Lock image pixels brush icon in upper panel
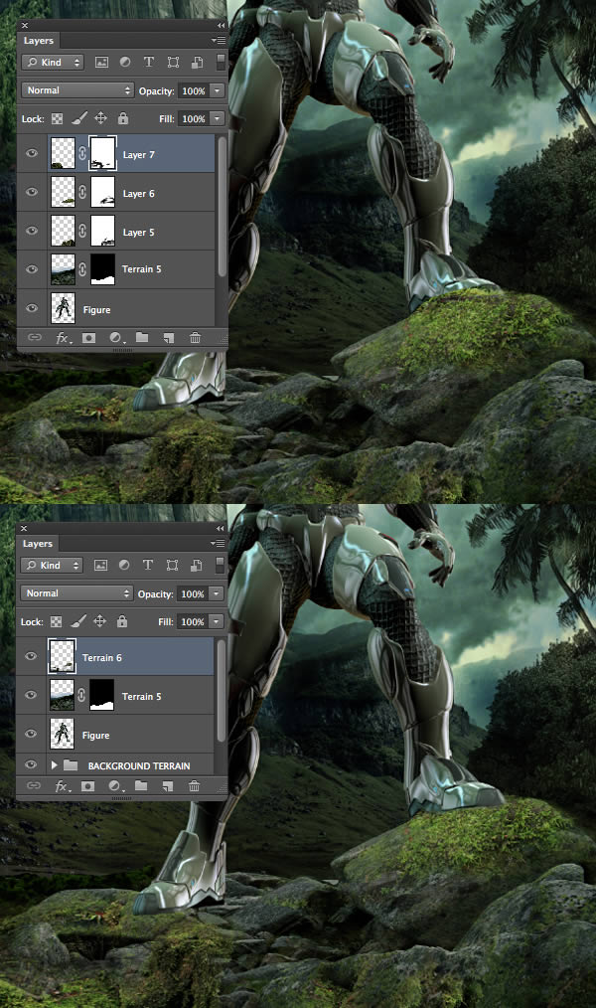 tap(79, 118)
